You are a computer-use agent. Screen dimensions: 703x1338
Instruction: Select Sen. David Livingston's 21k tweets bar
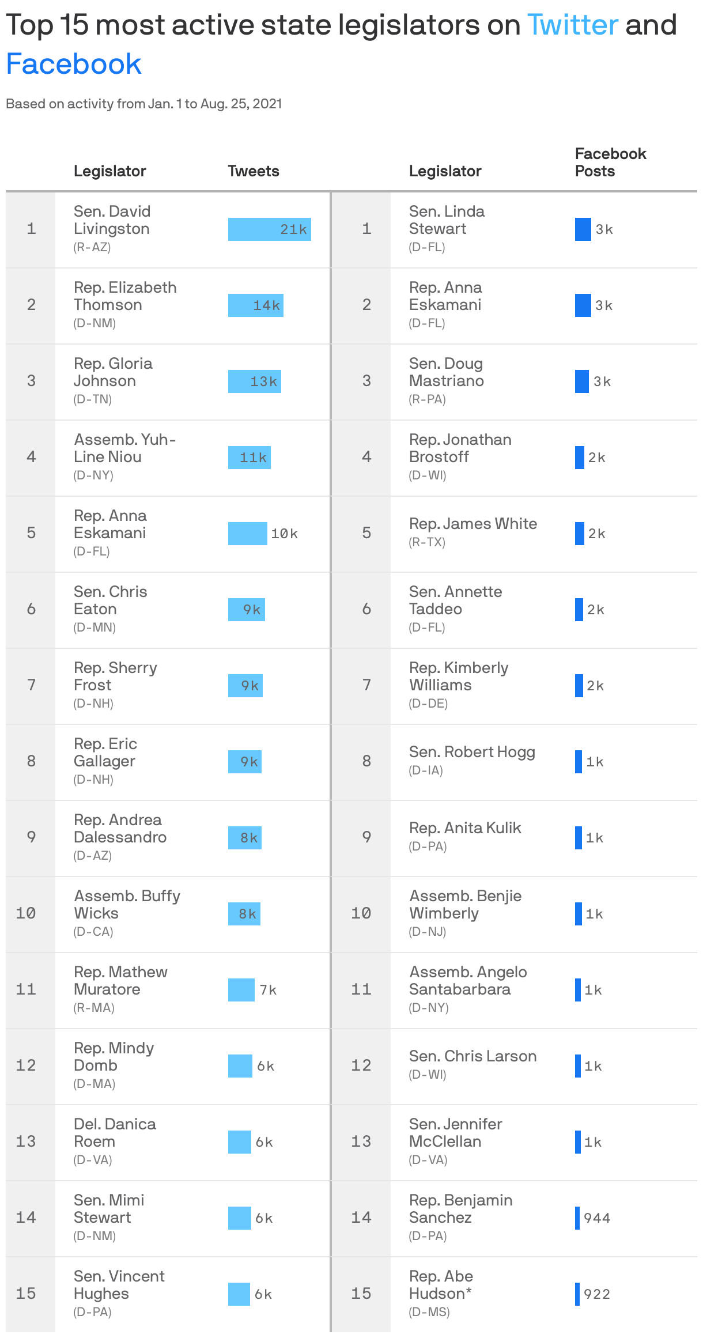pyautogui.click(x=270, y=229)
